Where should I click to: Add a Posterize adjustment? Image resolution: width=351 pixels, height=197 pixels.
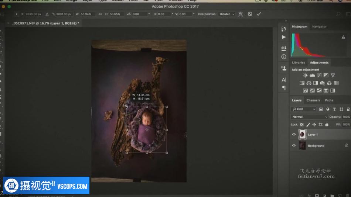pos(312,90)
